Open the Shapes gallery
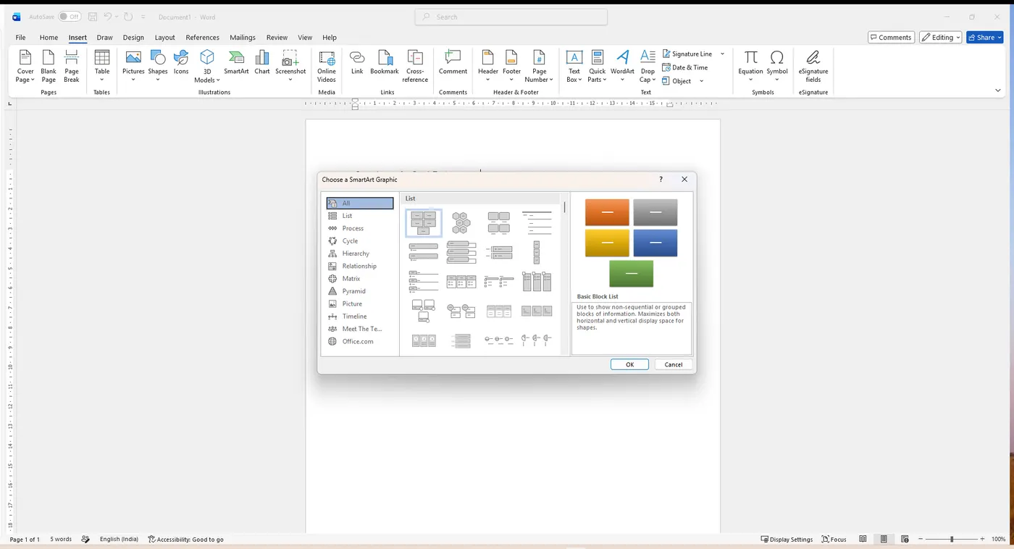 coord(158,66)
